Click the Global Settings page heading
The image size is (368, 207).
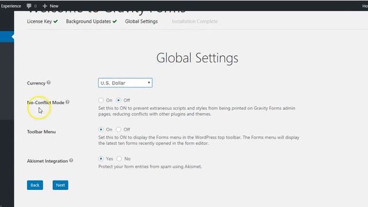[x=197, y=58]
